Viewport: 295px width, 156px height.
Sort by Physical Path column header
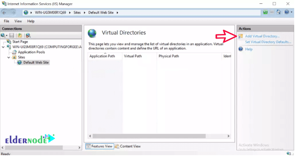189,56
